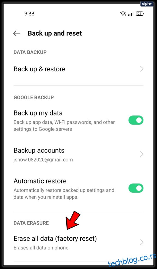Tap the Back up and reset title
Image resolution: width=157 pixels, height=269 pixels.
55,33
